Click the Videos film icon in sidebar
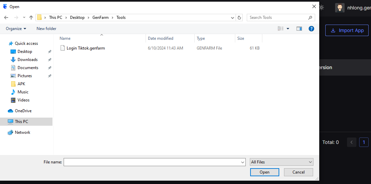371x184 pixels. 13,100
